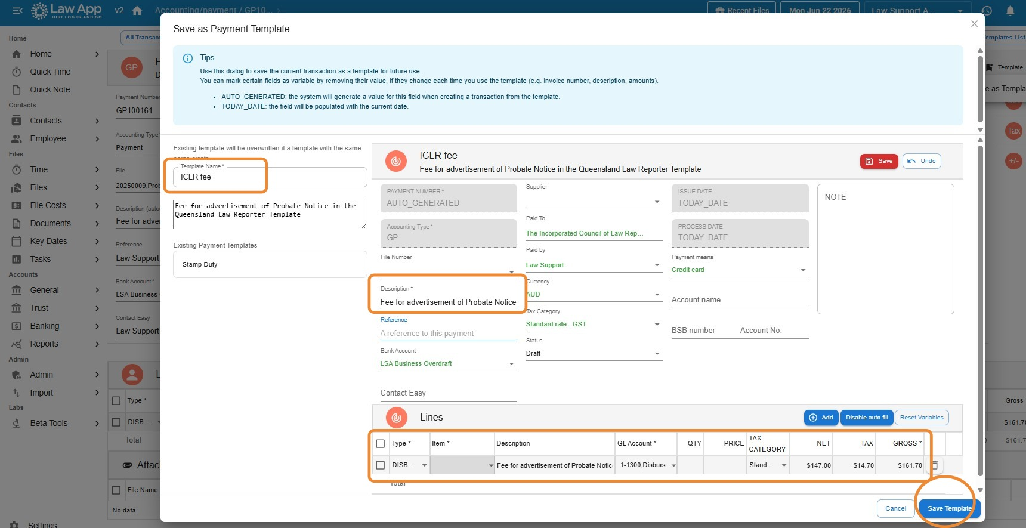Expand the Home sidebar menu
This screenshot has width=1026, height=528.
[x=97, y=54]
